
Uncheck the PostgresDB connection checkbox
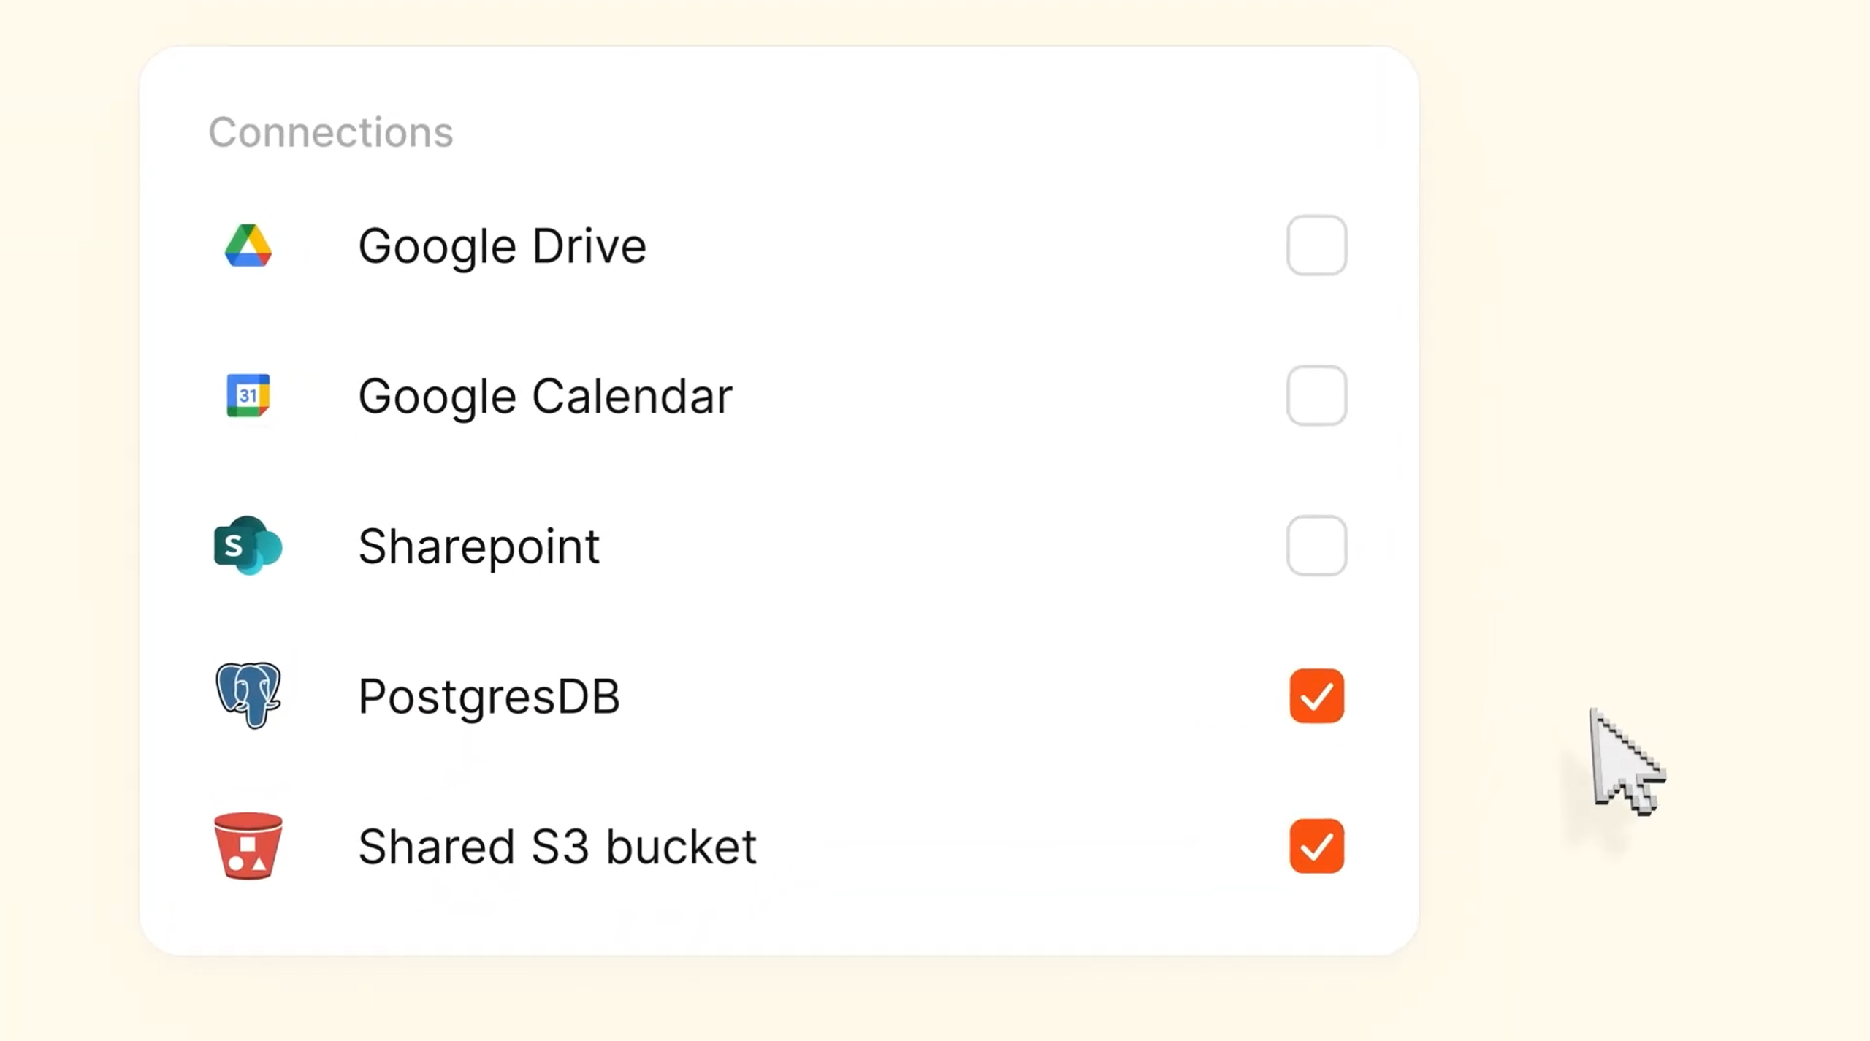[1316, 695]
